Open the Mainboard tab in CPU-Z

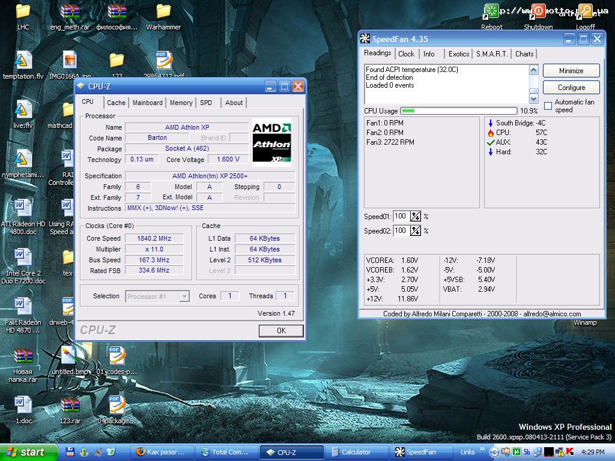pyautogui.click(x=148, y=103)
